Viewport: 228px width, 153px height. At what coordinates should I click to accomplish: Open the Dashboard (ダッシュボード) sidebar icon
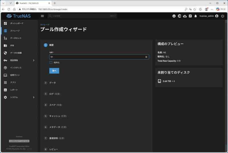point(5,23)
